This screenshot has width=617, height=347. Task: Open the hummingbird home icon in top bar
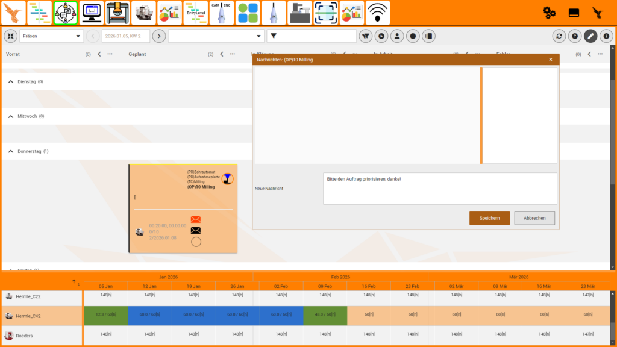point(14,13)
